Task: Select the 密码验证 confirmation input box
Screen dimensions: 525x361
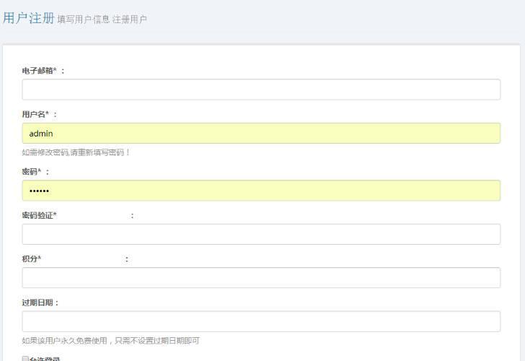Action: (261, 235)
